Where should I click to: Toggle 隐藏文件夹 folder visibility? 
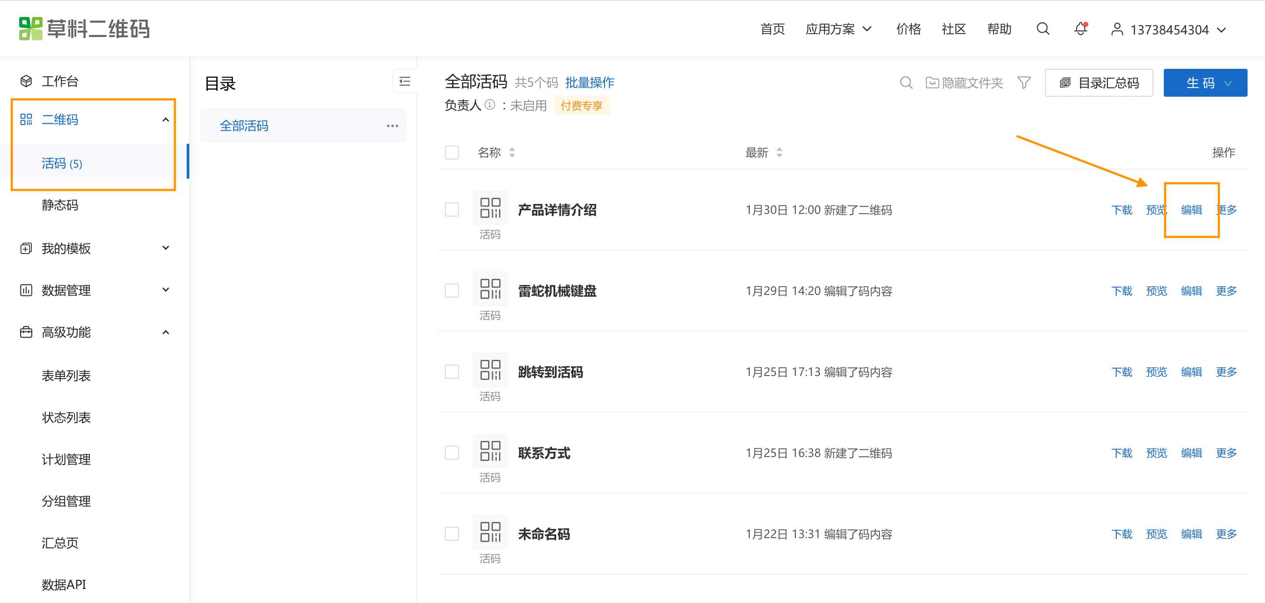(x=964, y=83)
